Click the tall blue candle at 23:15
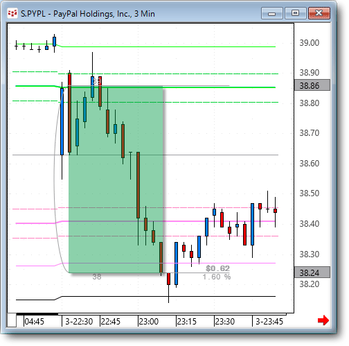 tap(177, 263)
